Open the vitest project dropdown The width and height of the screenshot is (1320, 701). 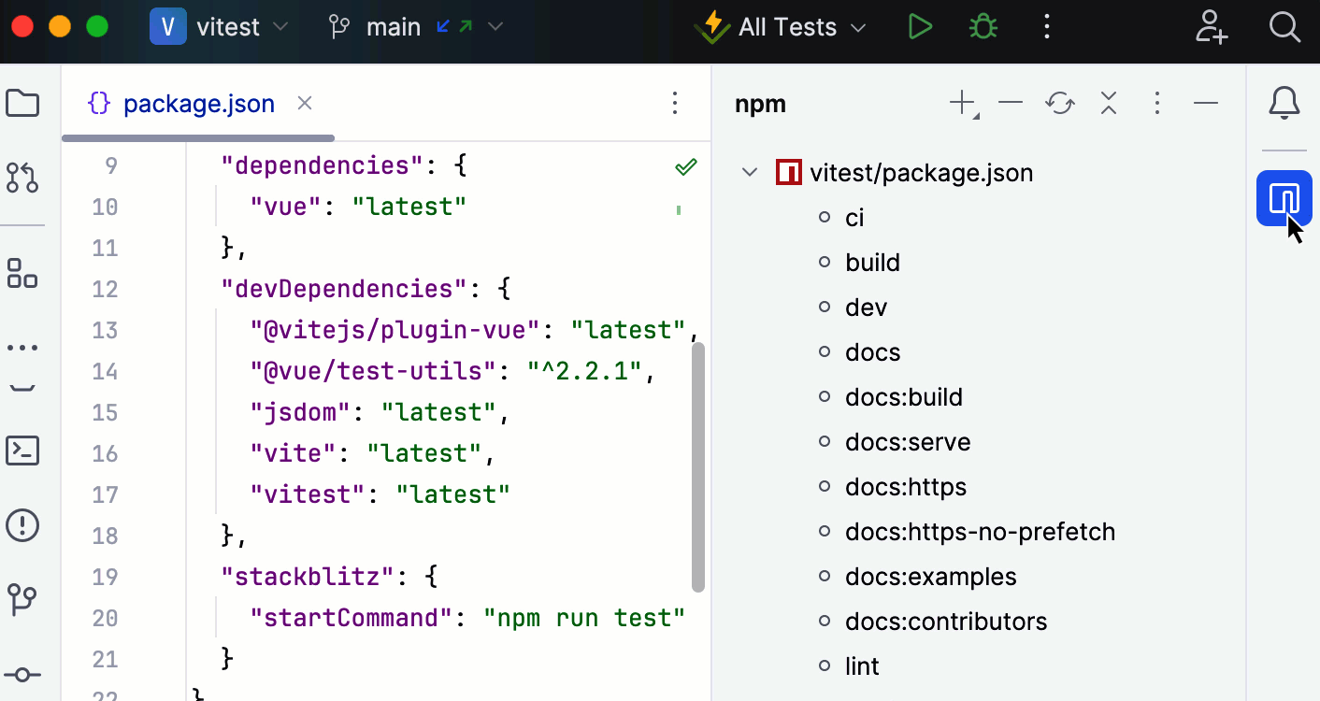(220, 27)
